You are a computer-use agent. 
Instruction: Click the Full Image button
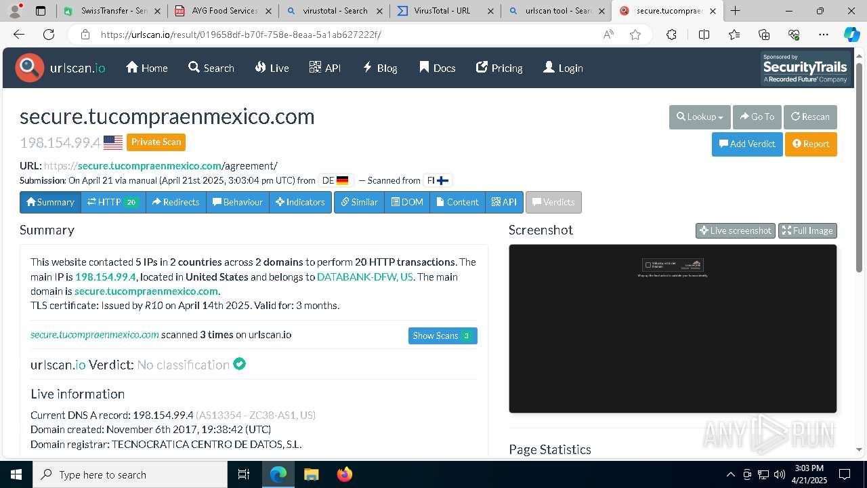coord(807,230)
